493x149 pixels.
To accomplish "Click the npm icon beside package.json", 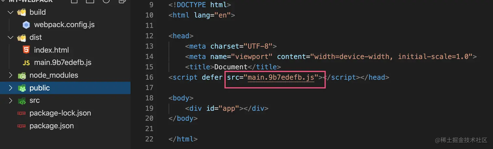I will point(22,126).
